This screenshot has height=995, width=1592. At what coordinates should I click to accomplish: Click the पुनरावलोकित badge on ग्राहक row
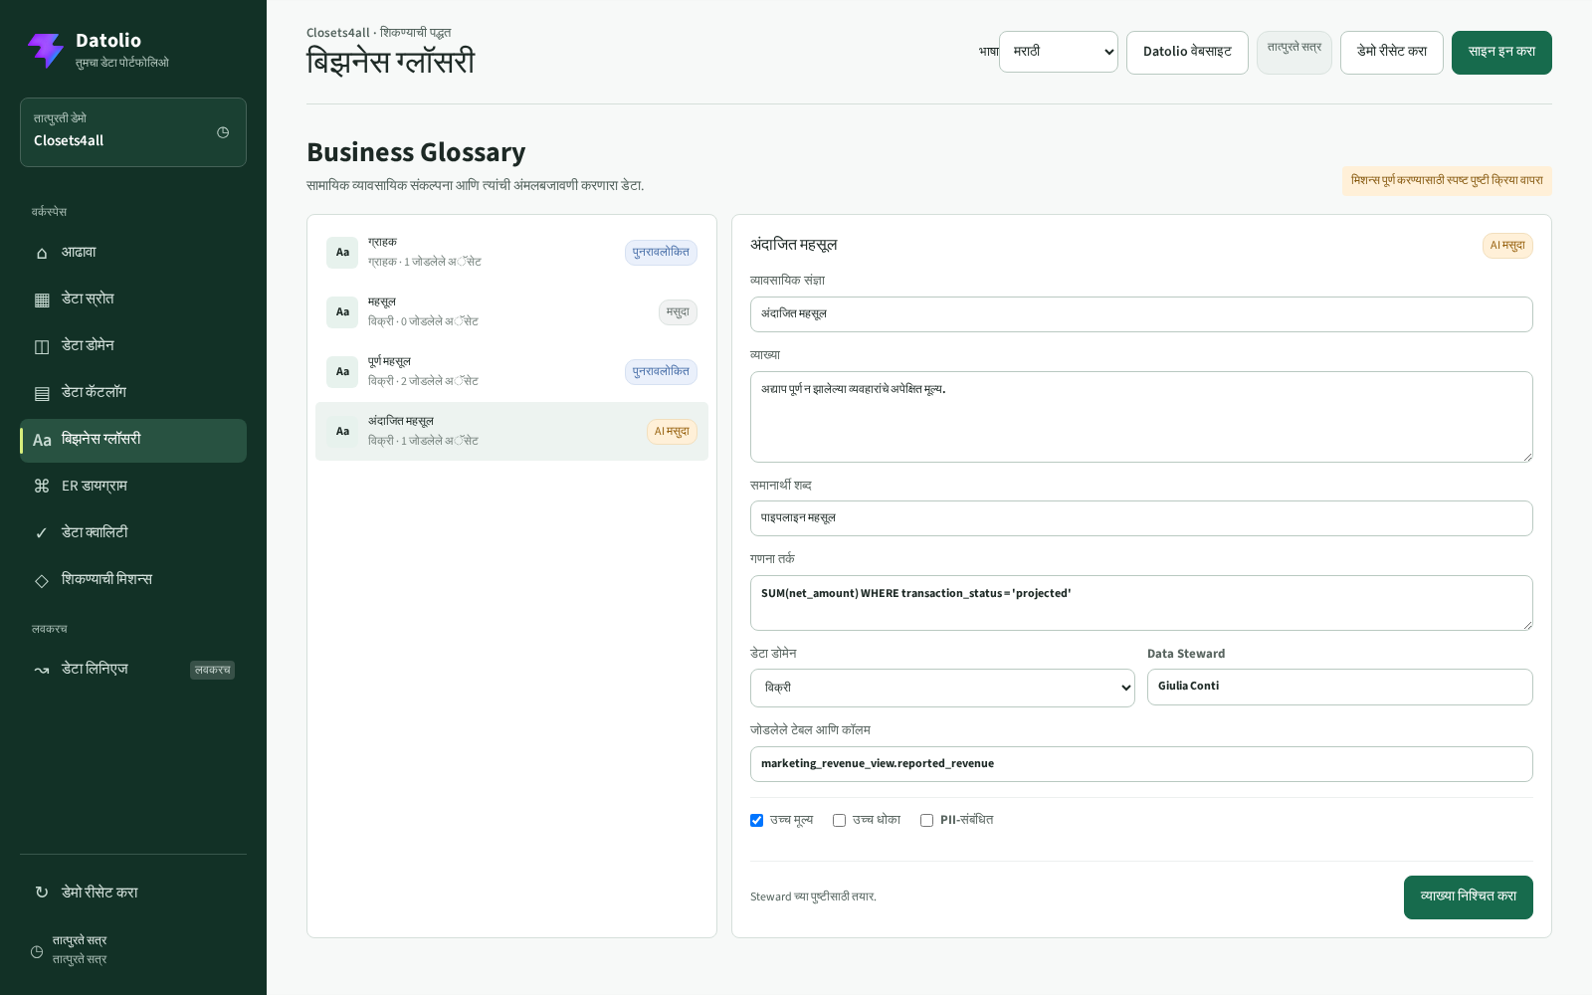coord(661,253)
